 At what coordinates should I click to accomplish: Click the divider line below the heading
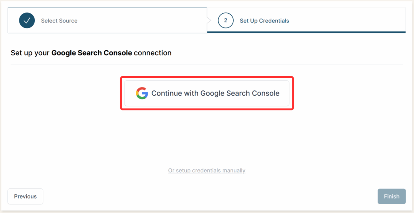tap(207, 65)
